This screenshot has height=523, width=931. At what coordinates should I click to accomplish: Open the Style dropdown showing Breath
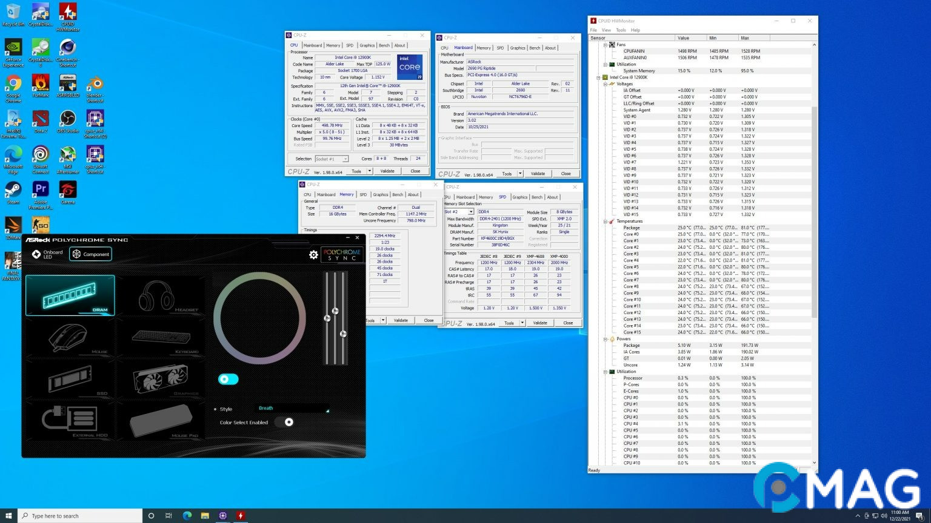pos(293,409)
